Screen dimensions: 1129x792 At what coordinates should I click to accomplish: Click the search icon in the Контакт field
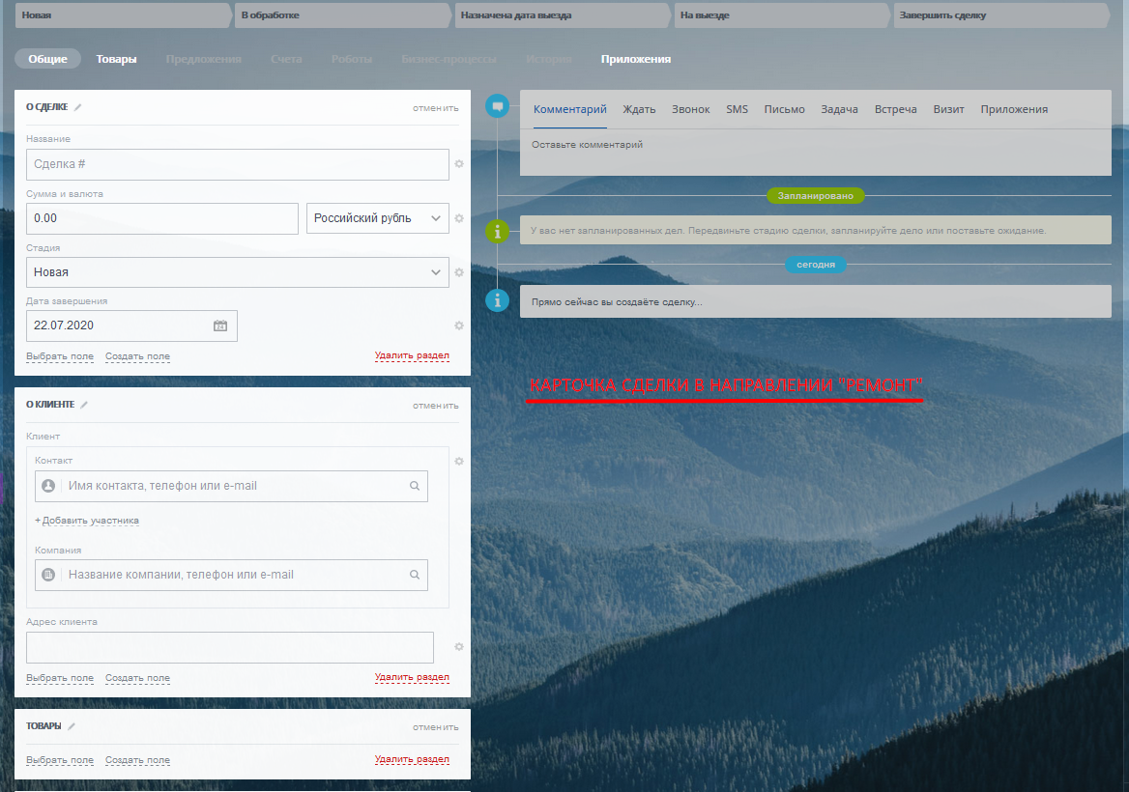pos(415,486)
